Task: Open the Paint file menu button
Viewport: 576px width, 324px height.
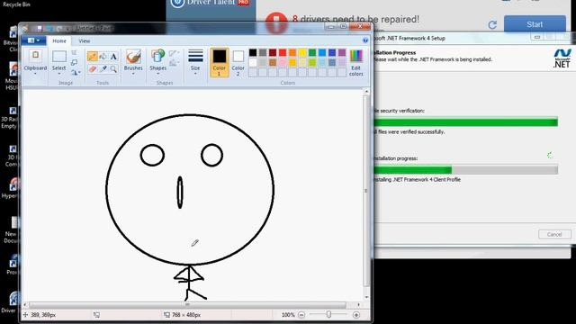Action: pyautogui.click(x=34, y=40)
